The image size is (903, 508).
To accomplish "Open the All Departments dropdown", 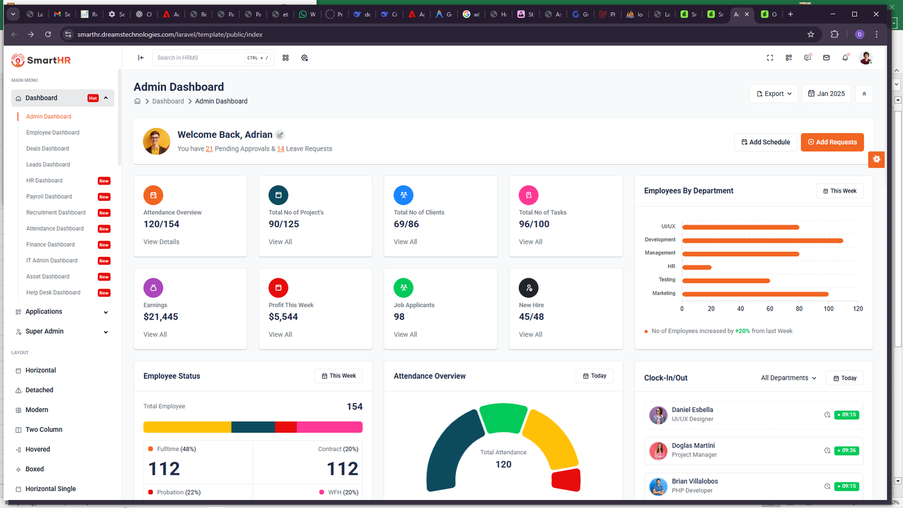I will point(788,378).
